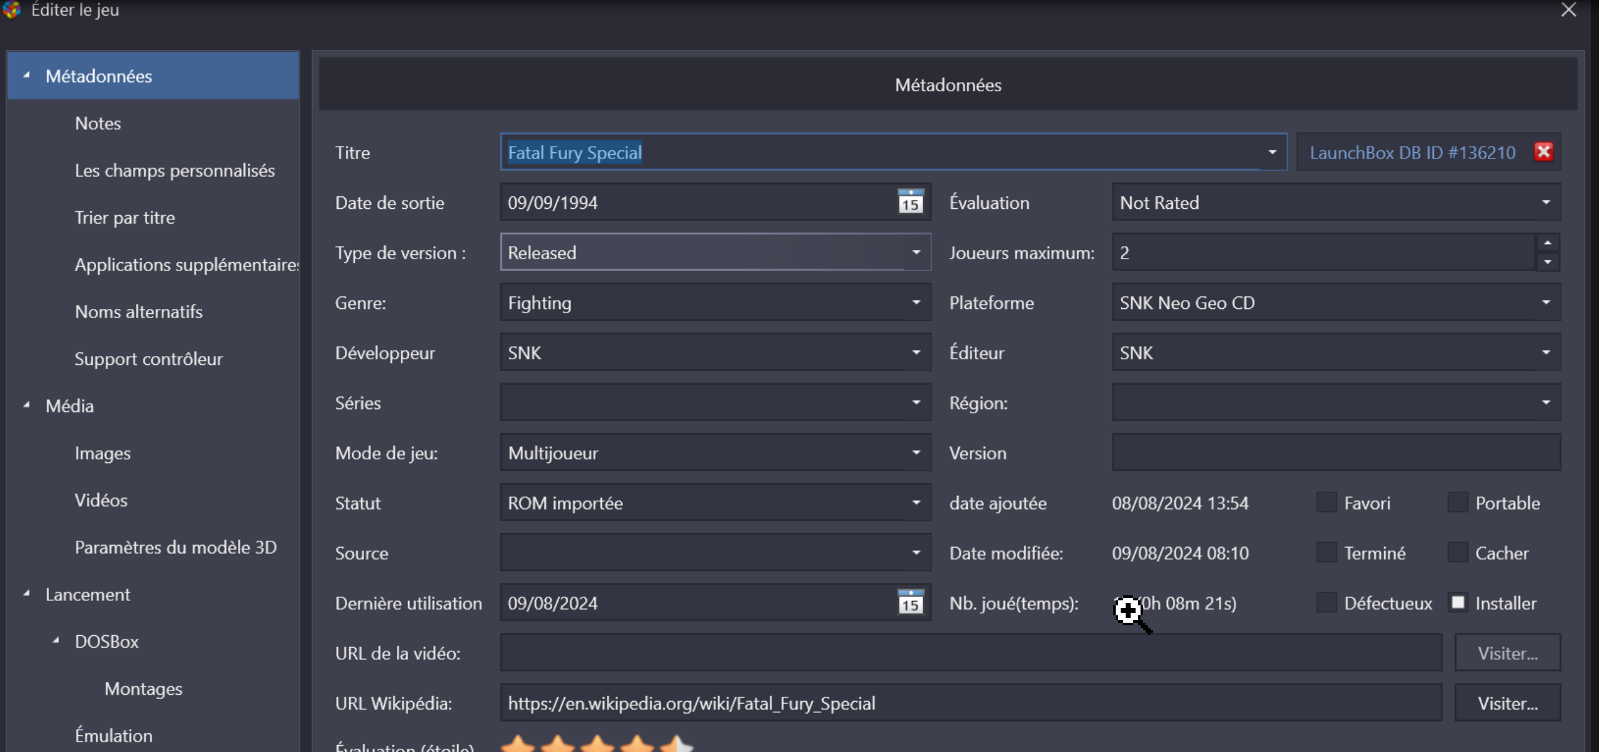Open Notes in the sidebar
The height and width of the screenshot is (752, 1599).
98,123
